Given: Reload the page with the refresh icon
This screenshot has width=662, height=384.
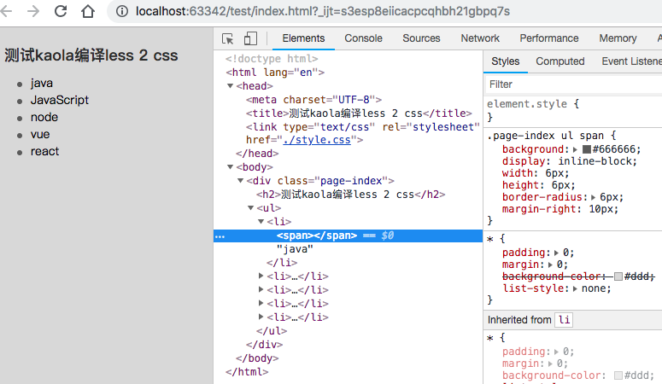Looking at the screenshot, I should 61,11.
